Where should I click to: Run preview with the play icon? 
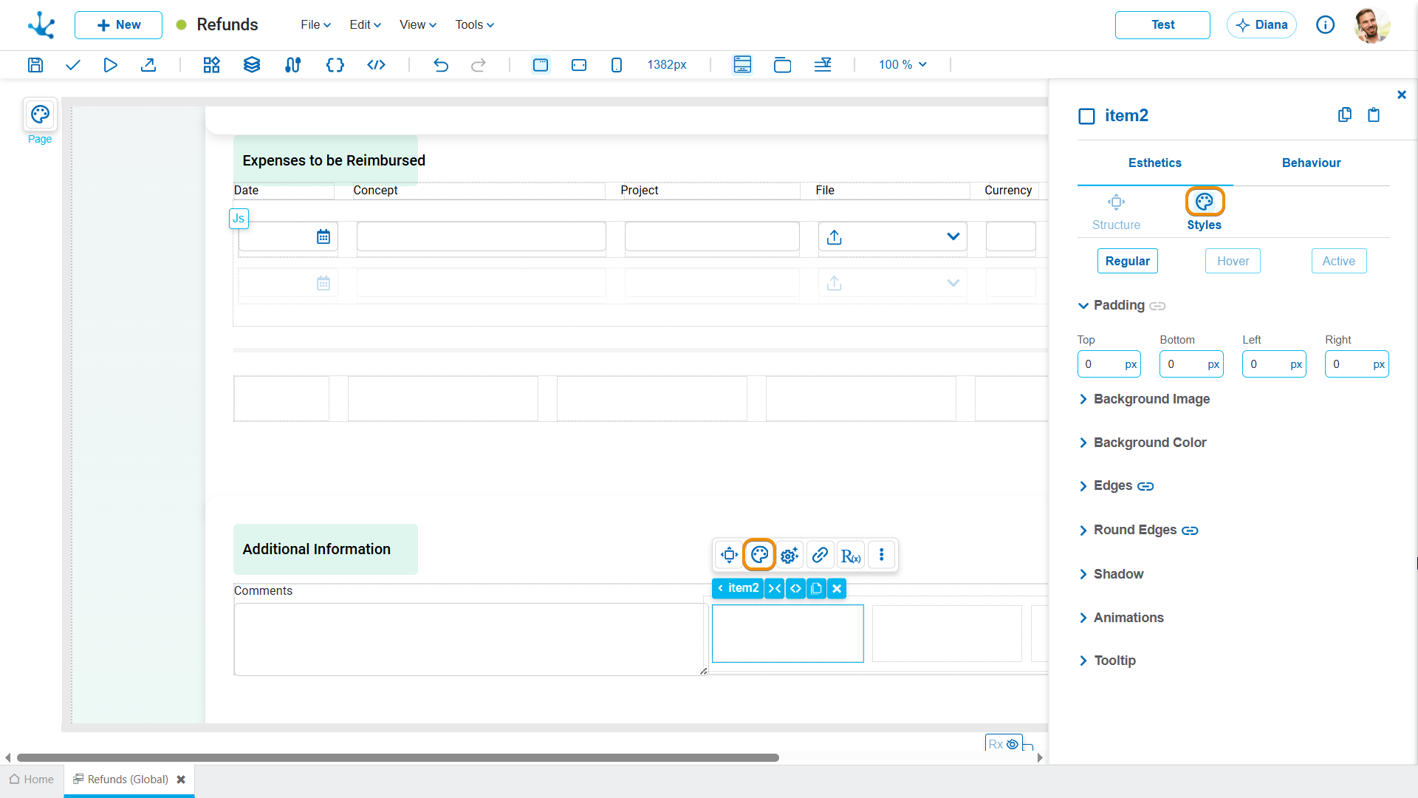point(110,65)
